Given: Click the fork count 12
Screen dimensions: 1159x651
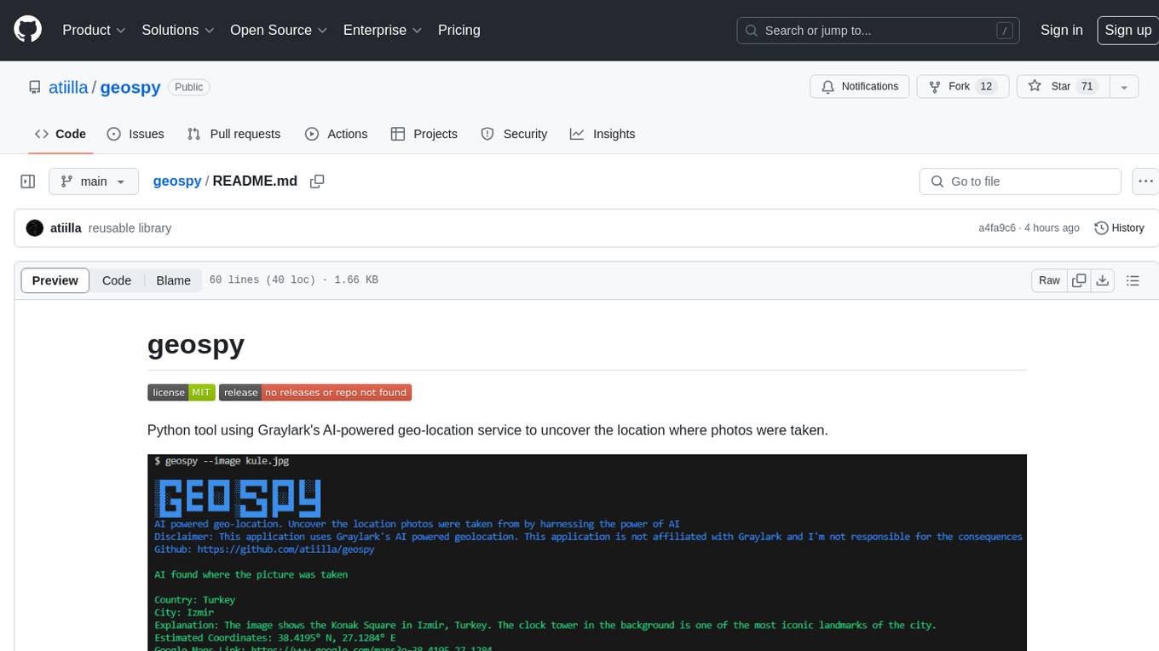Looking at the screenshot, I should (987, 87).
